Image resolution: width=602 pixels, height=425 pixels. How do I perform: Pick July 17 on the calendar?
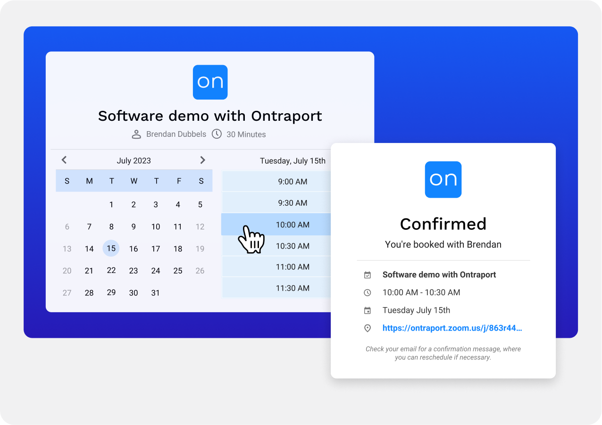156,249
